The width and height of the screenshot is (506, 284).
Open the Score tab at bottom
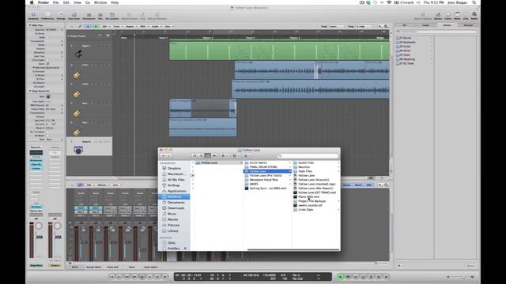click(132, 267)
